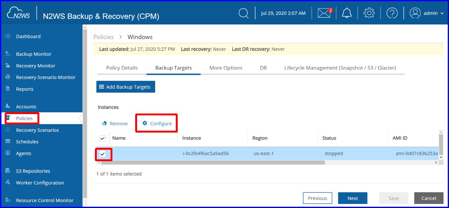
Task: Switch to the Policy Details tab
Action: [122, 68]
